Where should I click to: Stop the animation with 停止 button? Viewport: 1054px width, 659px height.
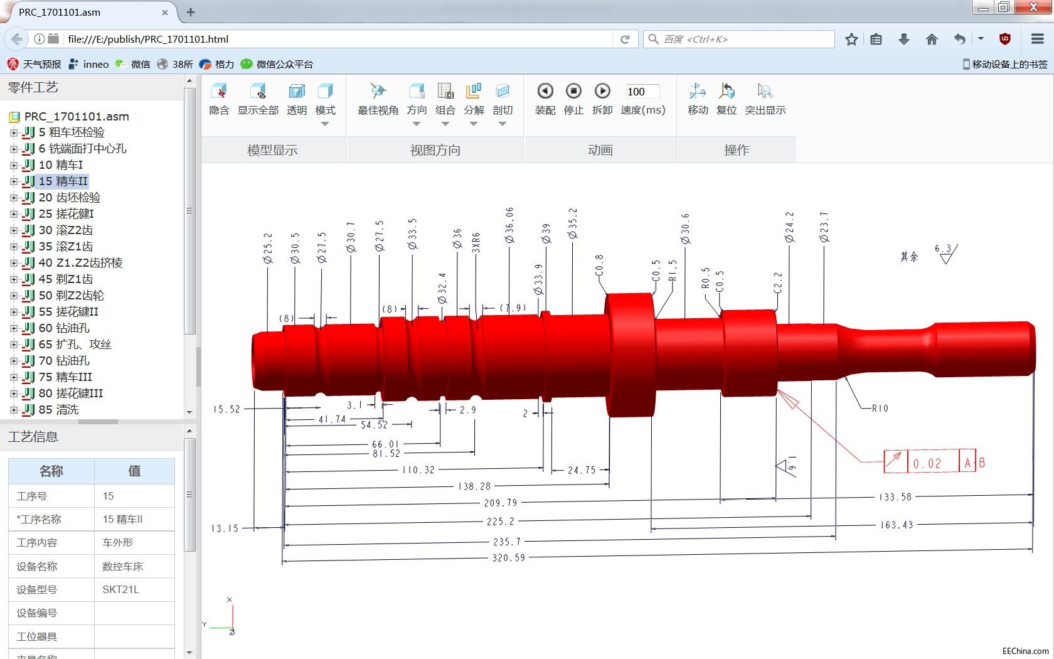point(573,92)
